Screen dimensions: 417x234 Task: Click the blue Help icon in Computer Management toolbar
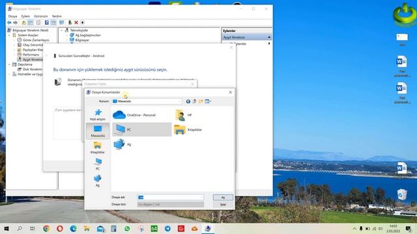tap(47, 23)
